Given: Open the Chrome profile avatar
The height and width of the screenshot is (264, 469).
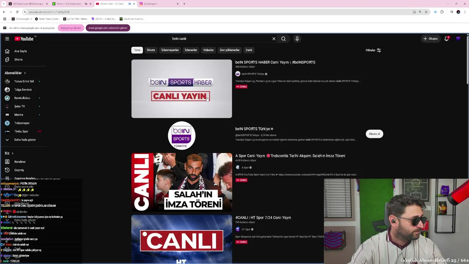Looking at the screenshot, I should pos(458,12).
